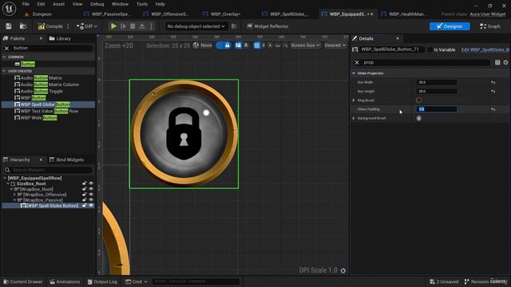
Task: Collapse the Common palette category
Action: [x=4, y=57]
